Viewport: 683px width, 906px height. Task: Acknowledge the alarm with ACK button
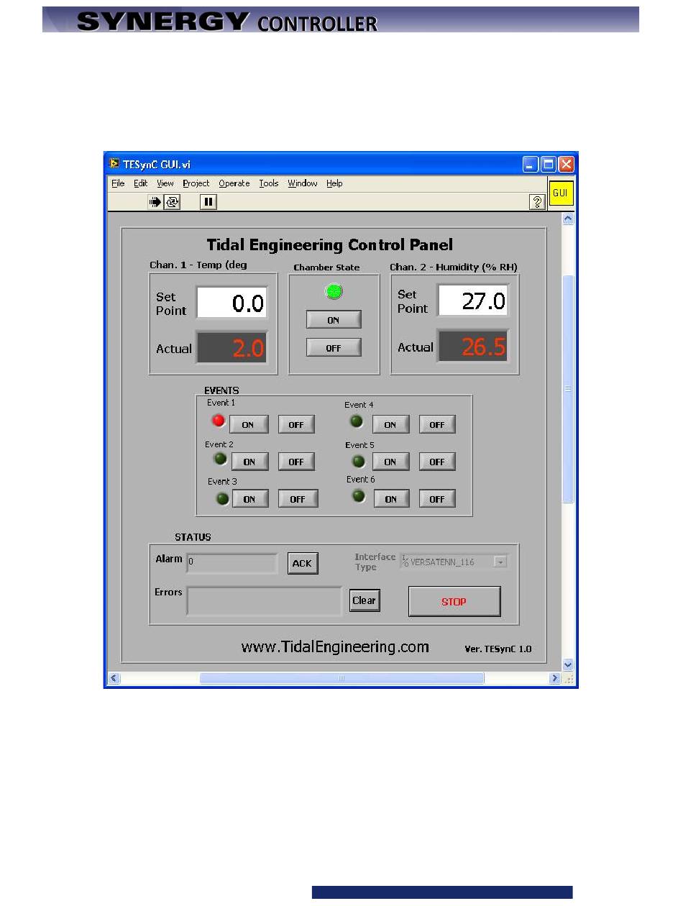[303, 563]
